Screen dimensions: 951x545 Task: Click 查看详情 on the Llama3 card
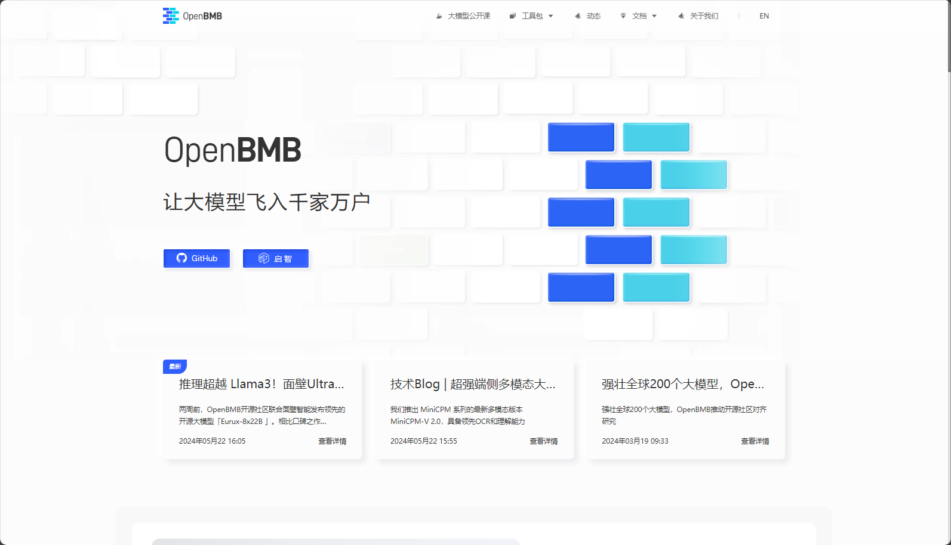coord(332,441)
